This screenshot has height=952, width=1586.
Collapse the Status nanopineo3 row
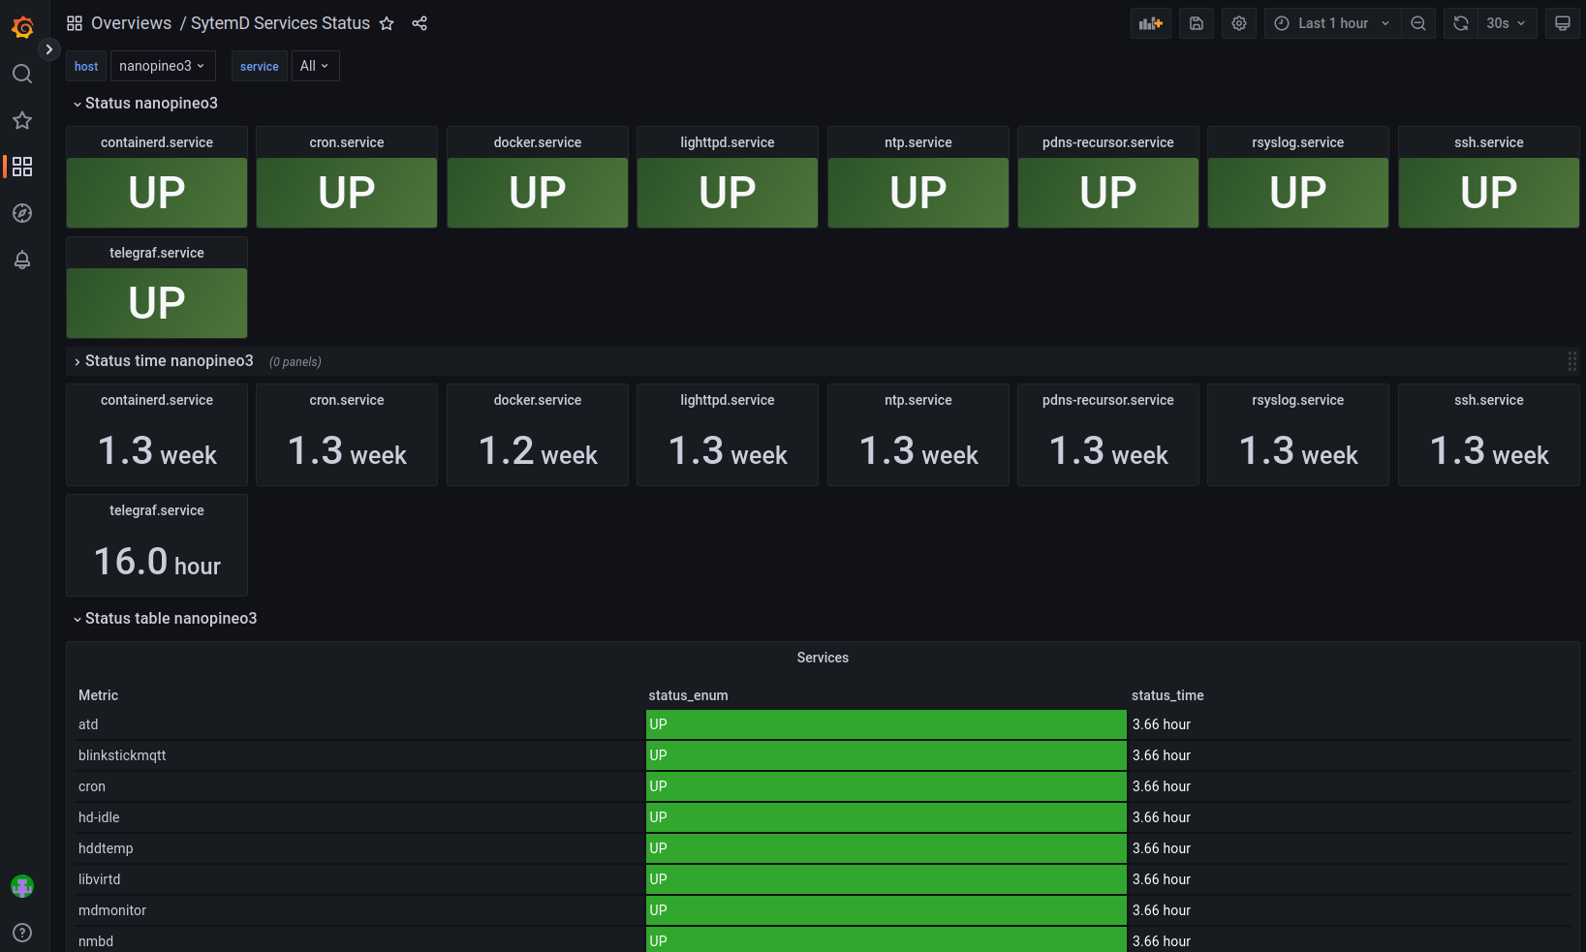pyautogui.click(x=145, y=103)
